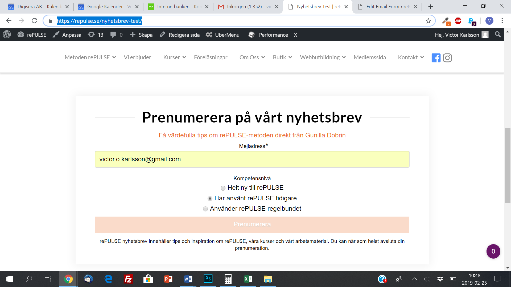Open the Föreläsningar page

[211, 57]
